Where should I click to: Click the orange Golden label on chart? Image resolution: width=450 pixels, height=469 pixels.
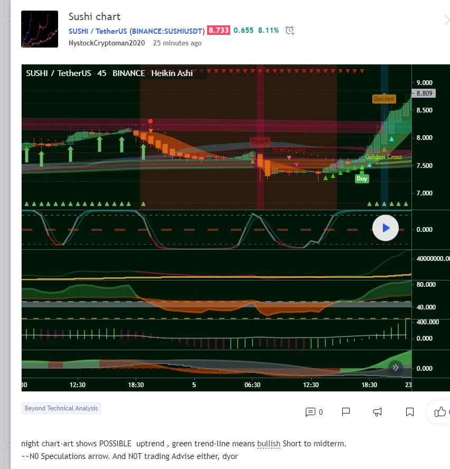click(x=383, y=99)
